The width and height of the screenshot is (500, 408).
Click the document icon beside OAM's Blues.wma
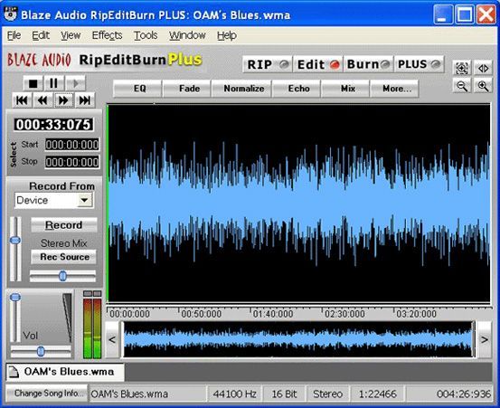click(14, 372)
